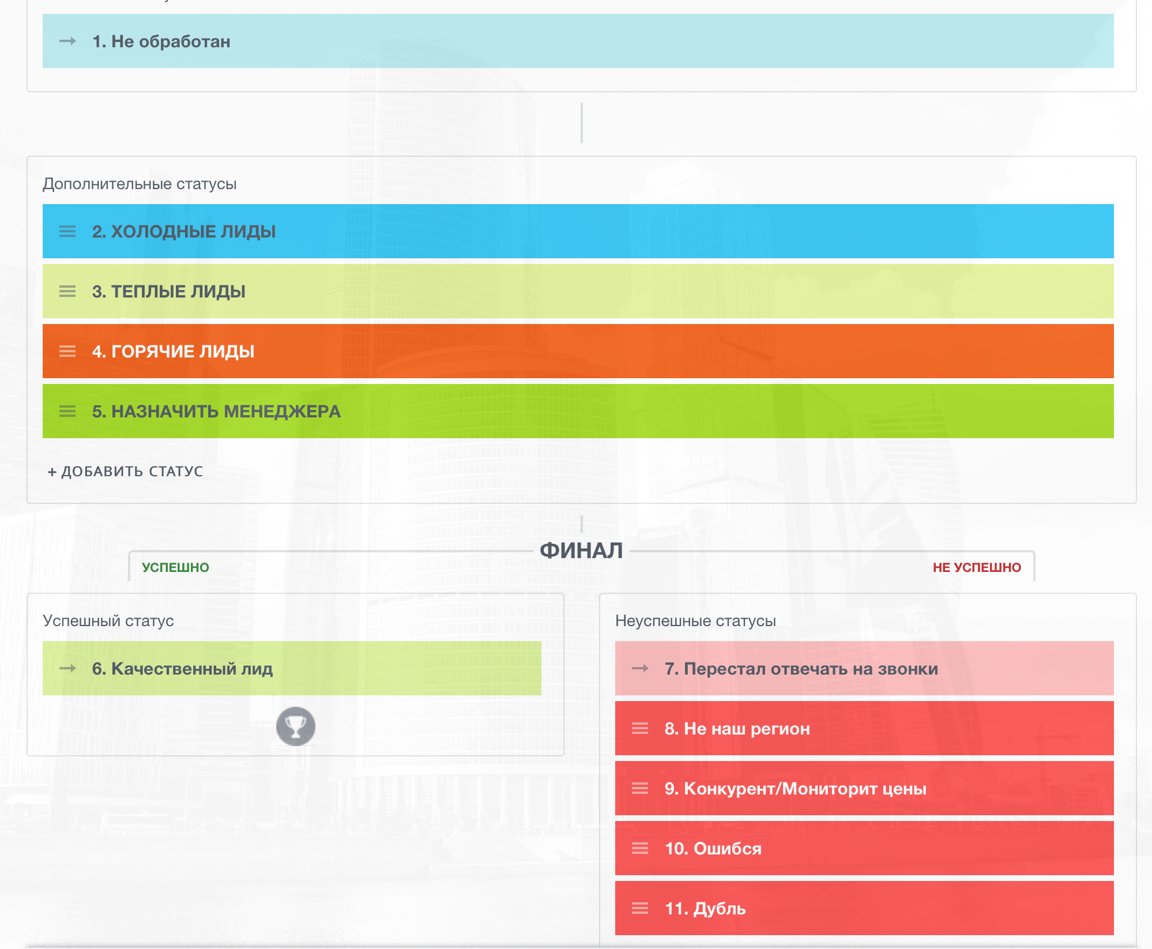The width and height of the screenshot is (1152, 949).
Task: Edit the Не обработан status name
Action: pos(161,42)
